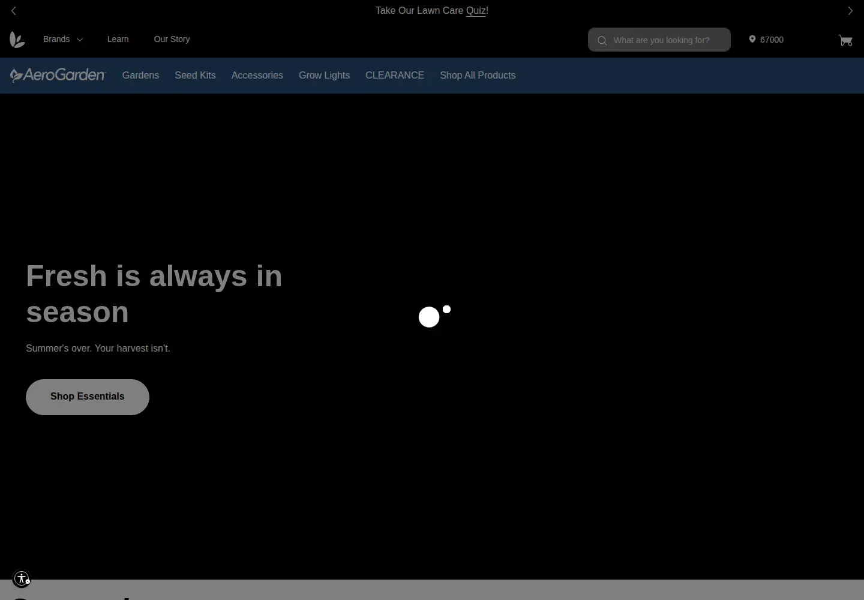Click the AeroGarden logo
Viewport: 864px width, 600px height.
click(58, 75)
